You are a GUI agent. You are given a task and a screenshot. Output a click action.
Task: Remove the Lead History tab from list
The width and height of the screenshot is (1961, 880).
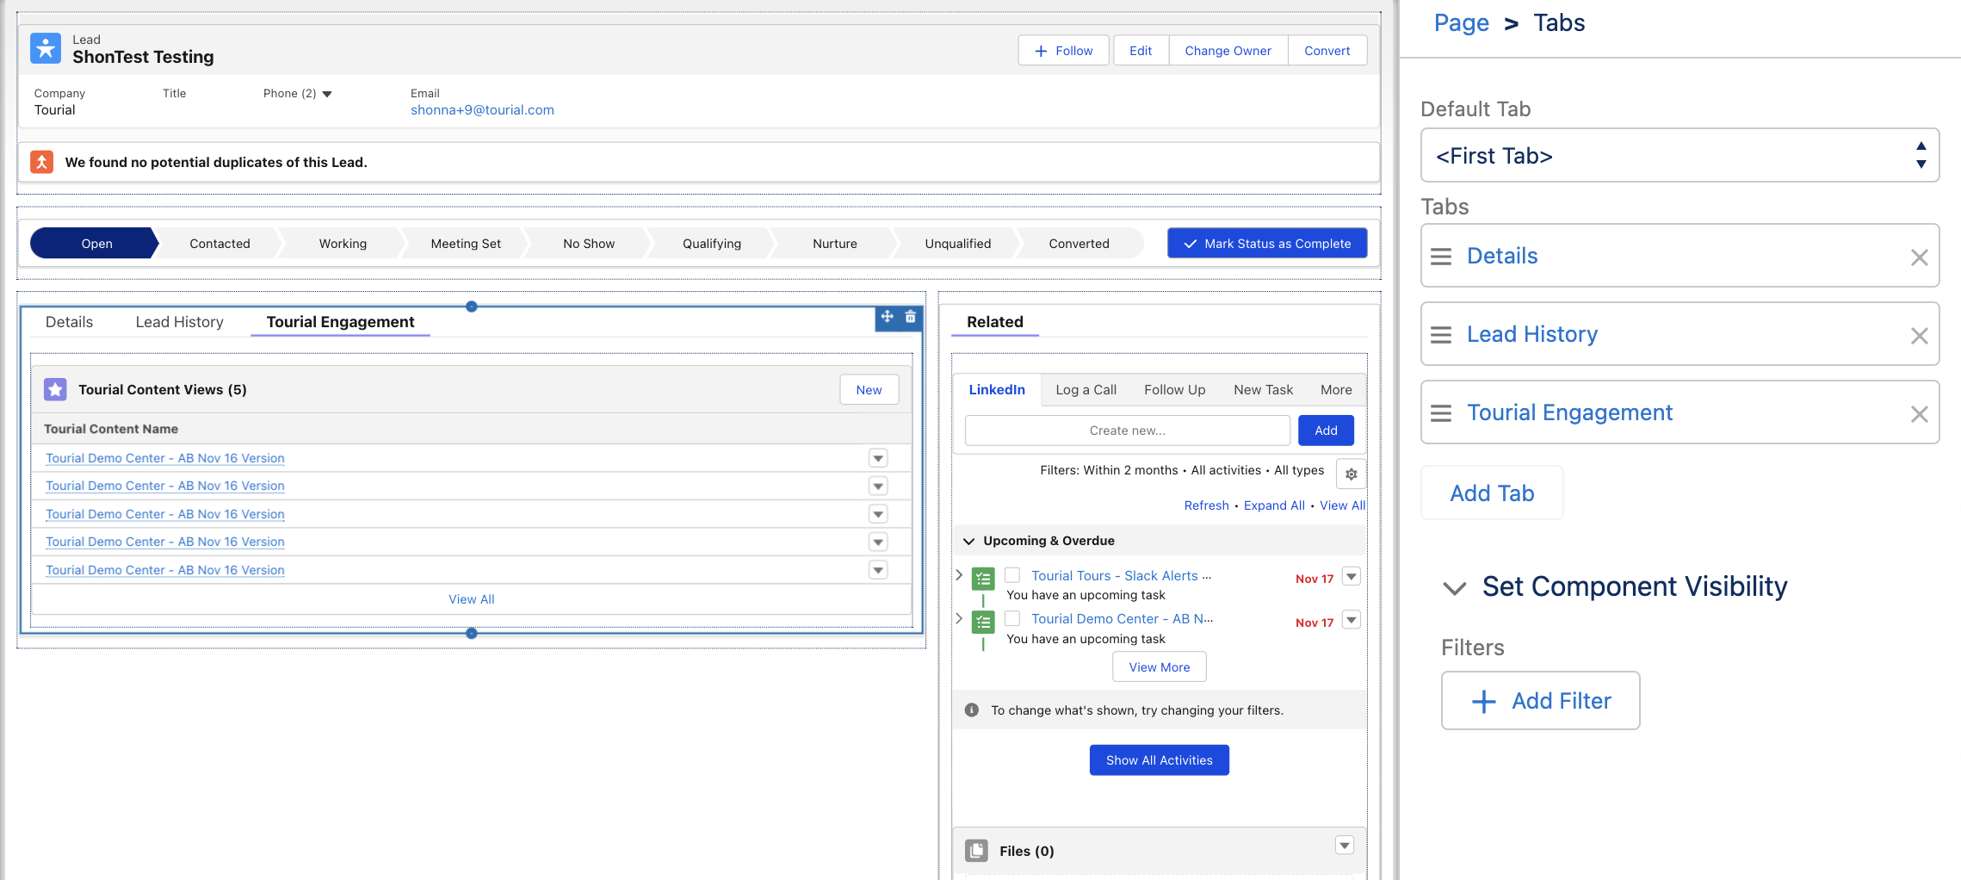click(x=1919, y=336)
